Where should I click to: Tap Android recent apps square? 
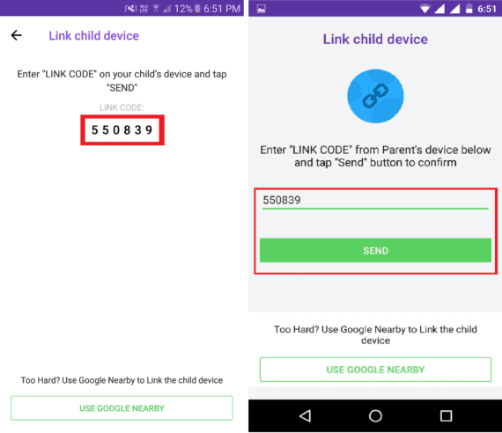446,416
